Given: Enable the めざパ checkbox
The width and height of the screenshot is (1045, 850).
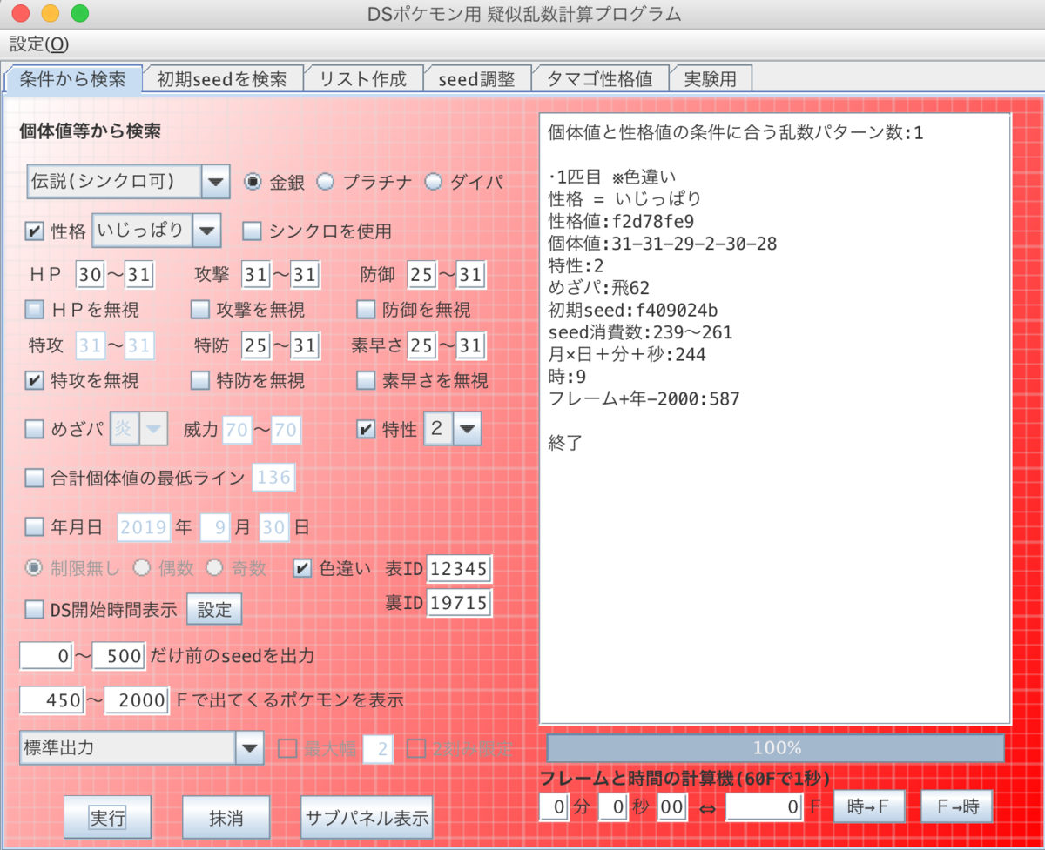Looking at the screenshot, I should pyautogui.click(x=34, y=429).
